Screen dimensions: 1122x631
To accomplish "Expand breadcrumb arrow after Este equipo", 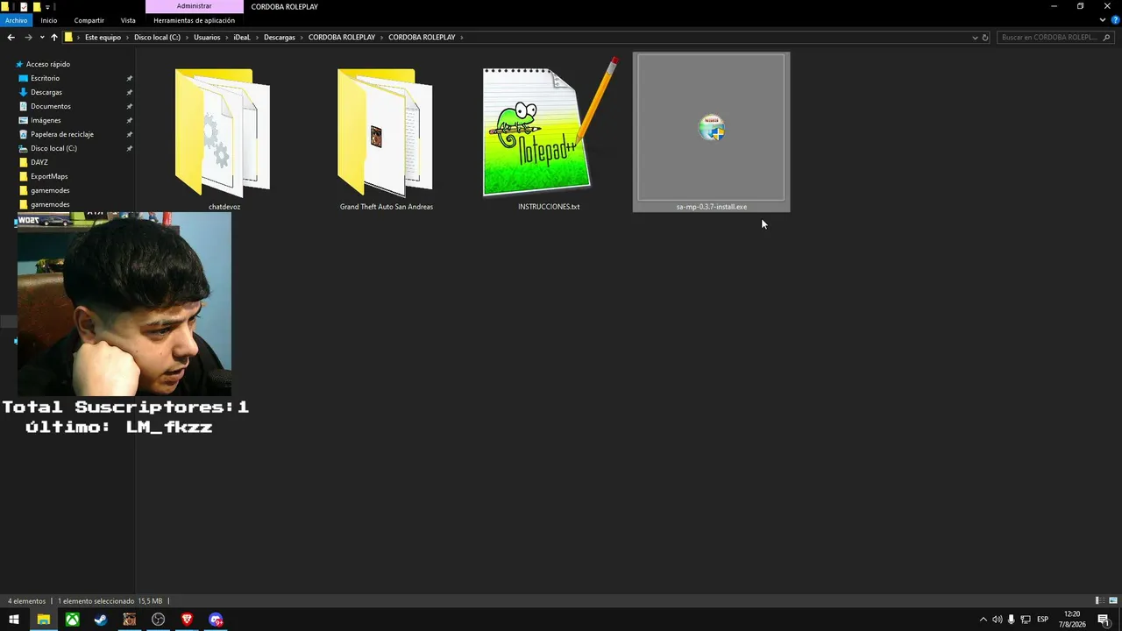I will pos(128,38).
